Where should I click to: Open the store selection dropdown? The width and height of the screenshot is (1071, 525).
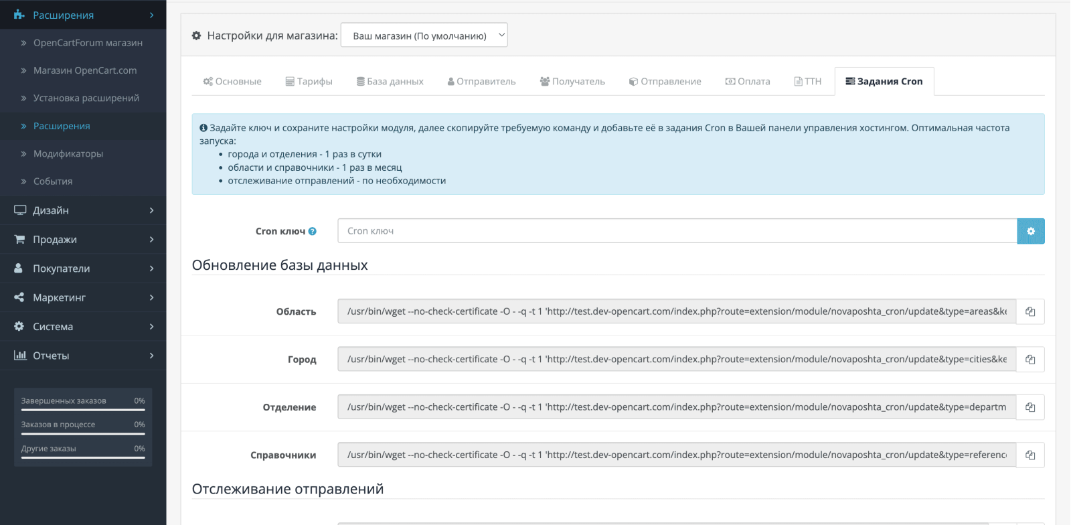pos(424,35)
